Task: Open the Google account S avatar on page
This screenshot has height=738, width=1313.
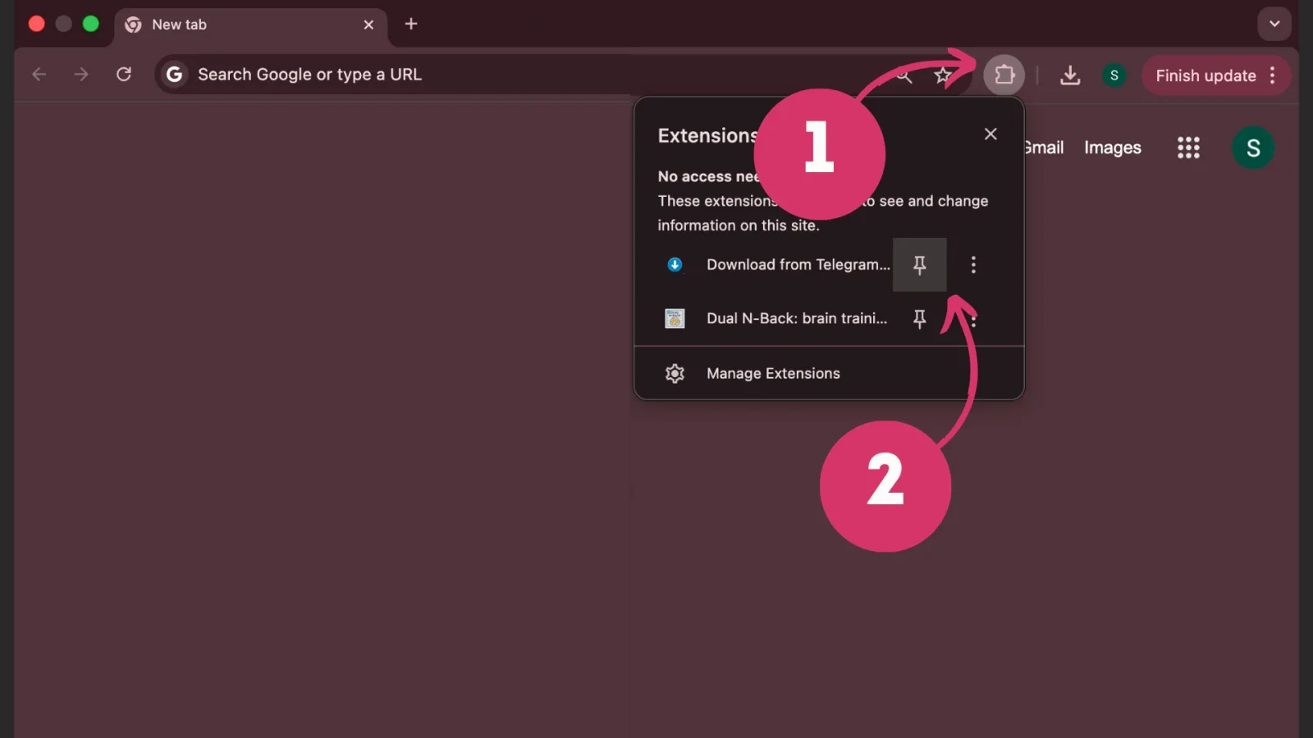Action: point(1253,148)
